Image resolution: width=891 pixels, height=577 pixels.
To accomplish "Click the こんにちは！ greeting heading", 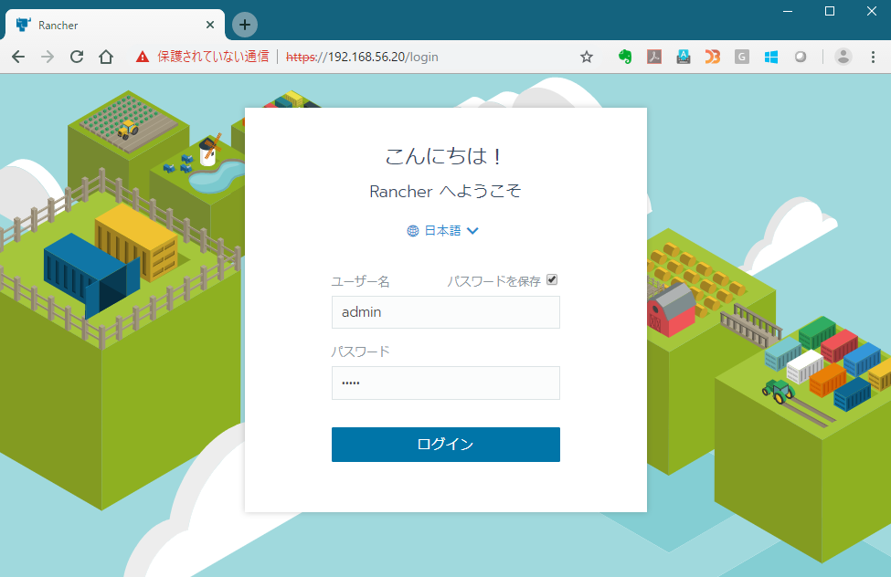I will [x=444, y=155].
